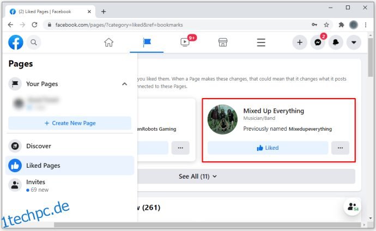Open the Facebook search magnifier
Viewport: 376px width, 231px height.
pos(34,42)
